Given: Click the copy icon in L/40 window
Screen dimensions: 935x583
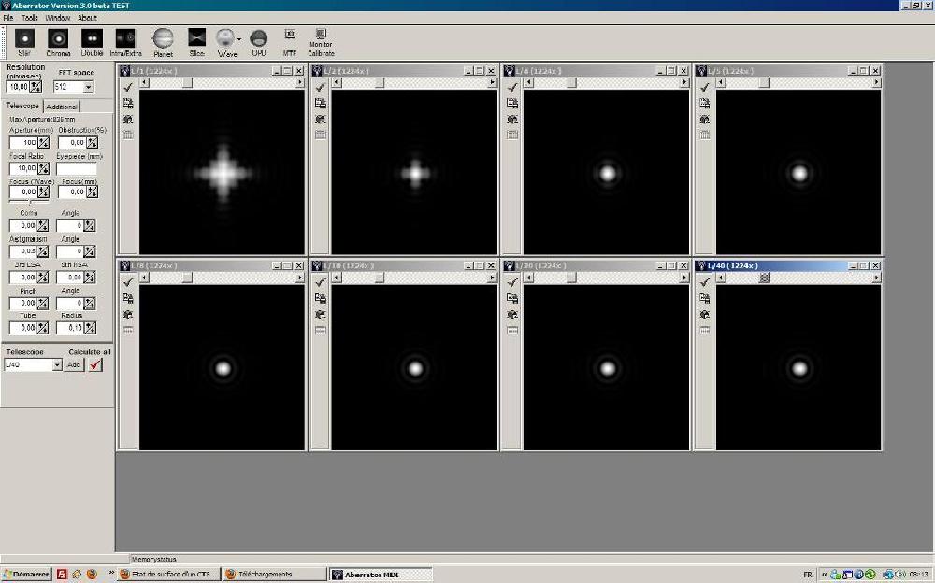Looking at the screenshot, I should pyautogui.click(x=705, y=298).
